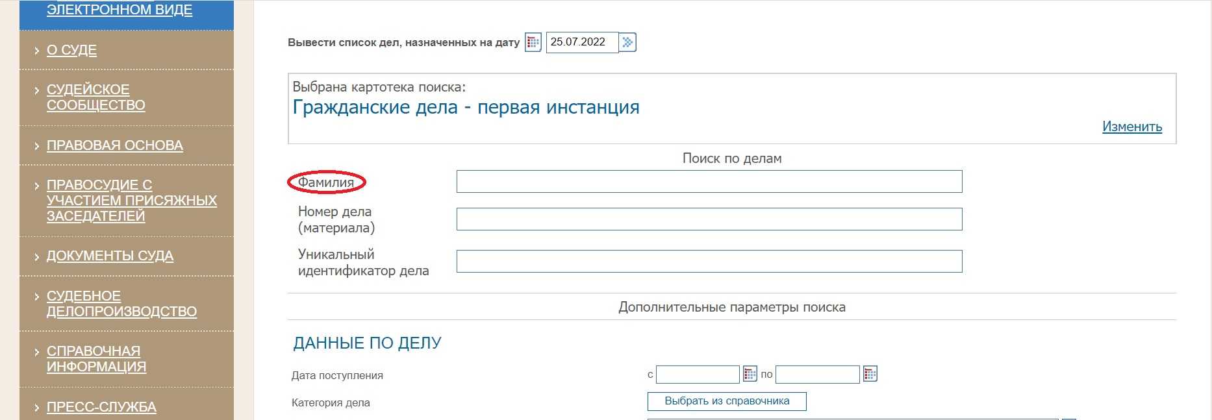Image resolution: width=1212 pixels, height=420 pixels.
Task: Open СУДЕБНОЕ ДЕЛОПРОИЗВОДСТВО menu item
Action: tap(121, 304)
